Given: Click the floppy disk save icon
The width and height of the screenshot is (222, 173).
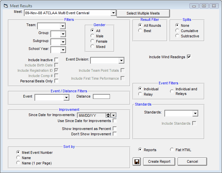Looking at the screenshot, I should (x=137, y=161).
